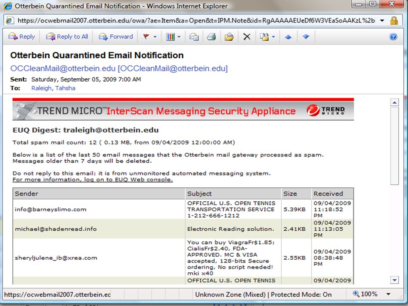Open the zoom level dropdown arrow

coord(388,294)
